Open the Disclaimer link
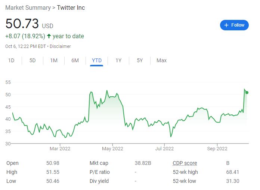Viewport: 260px width, 190px height. pos(60,46)
